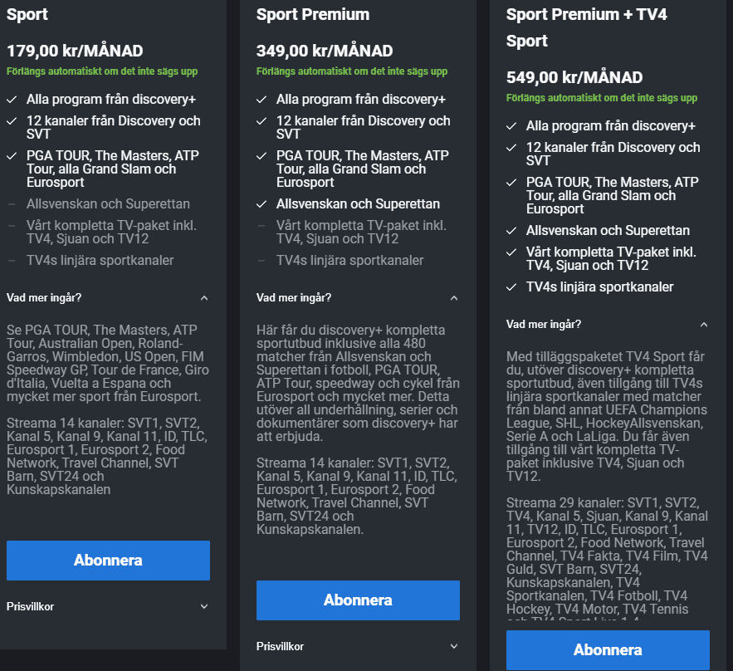The image size is (733, 671).
Task: Click dash icon beside 'TV4s linjära sportkanaler' in Sport Premium
Action: [261, 260]
